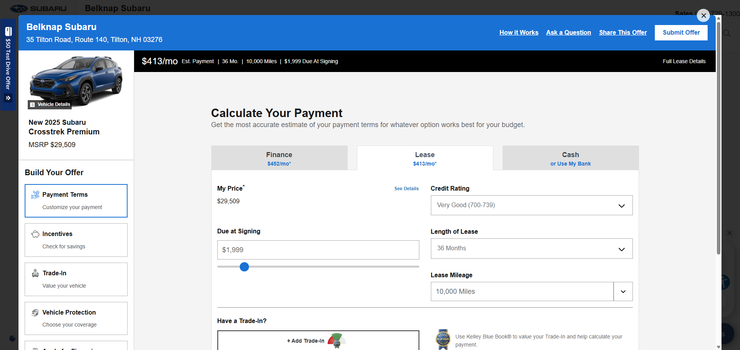Click the Due at Signing slider handle
Screen dimensions: 740x350
[244, 267]
